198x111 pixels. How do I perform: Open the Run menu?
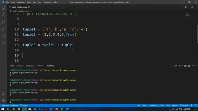click(39, 2)
